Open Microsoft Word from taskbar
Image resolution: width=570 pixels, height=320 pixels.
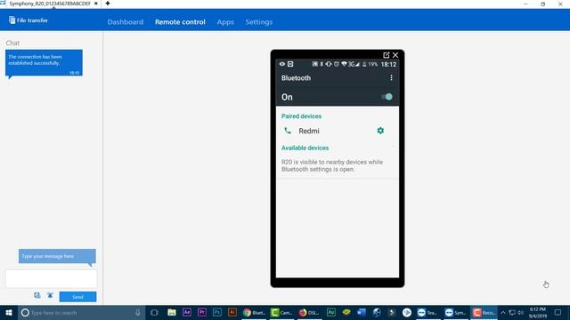[x=362, y=312]
